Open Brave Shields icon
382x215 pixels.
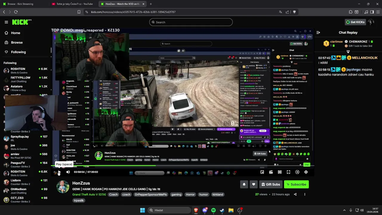[294, 12]
